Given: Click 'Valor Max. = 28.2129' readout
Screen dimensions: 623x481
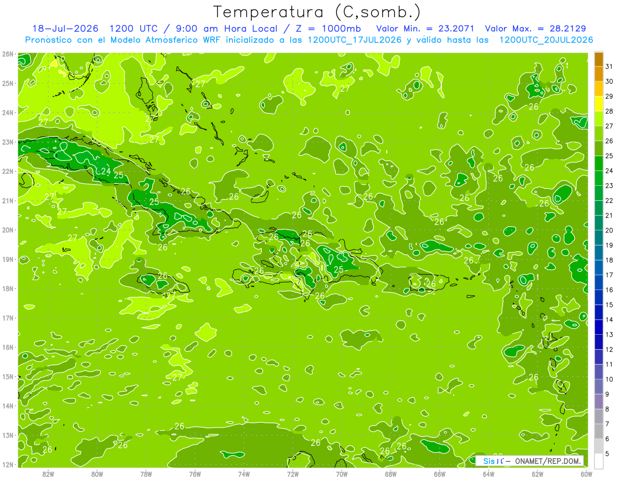Looking at the screenshot, I should (x=536, y=29).
